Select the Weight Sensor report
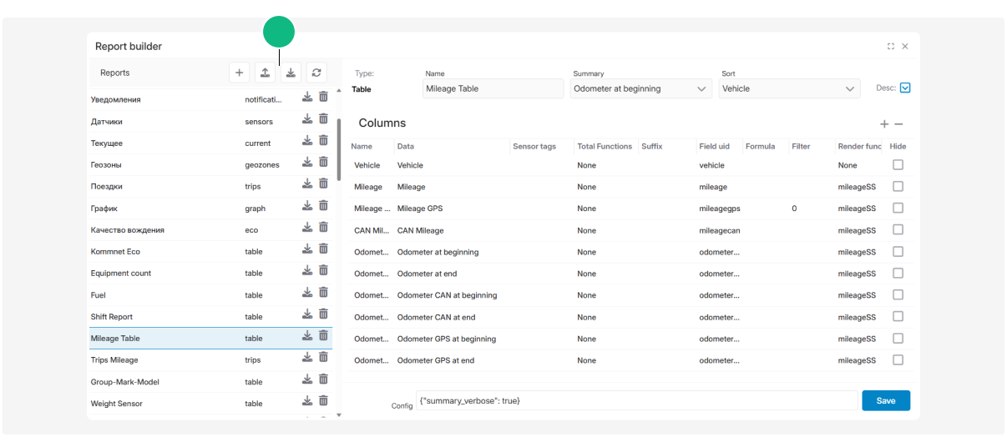The image size is (1007, 437). [x=210, y=404]
